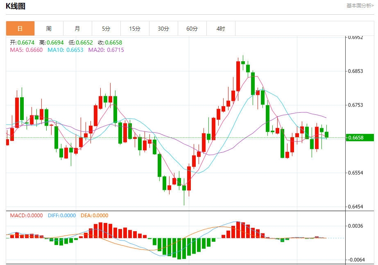Screen dimensions: 378x265
Task: Click the MA20: 0.6715 label
Action: point(106,50)
